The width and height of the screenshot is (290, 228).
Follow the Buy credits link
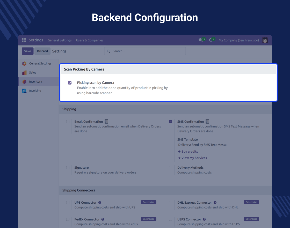point(190,152)
